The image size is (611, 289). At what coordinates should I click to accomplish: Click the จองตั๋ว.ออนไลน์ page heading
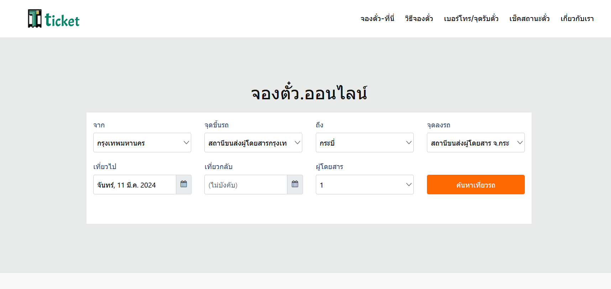point(309,93)
